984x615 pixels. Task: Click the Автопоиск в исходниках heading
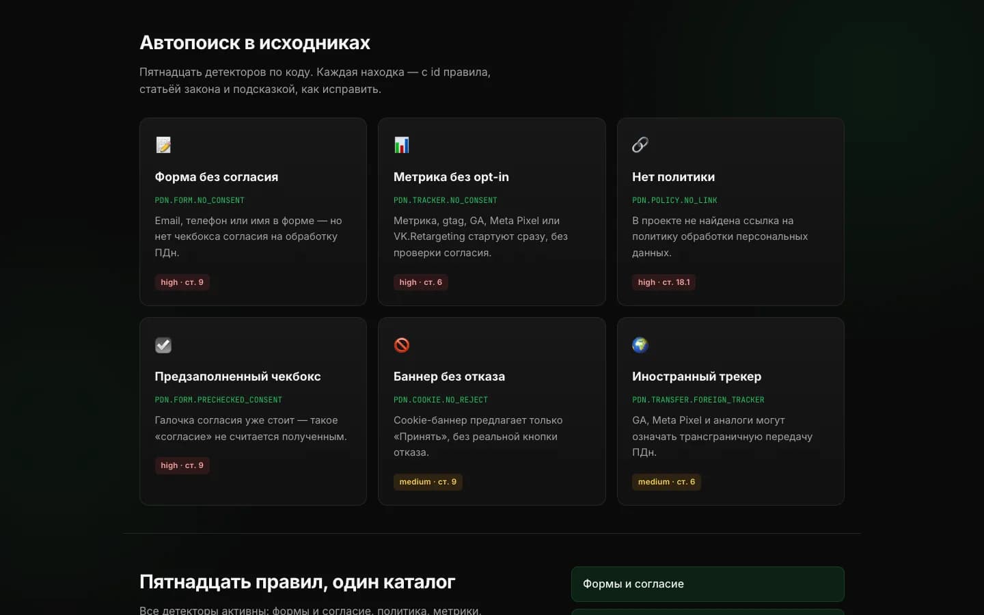255,42
